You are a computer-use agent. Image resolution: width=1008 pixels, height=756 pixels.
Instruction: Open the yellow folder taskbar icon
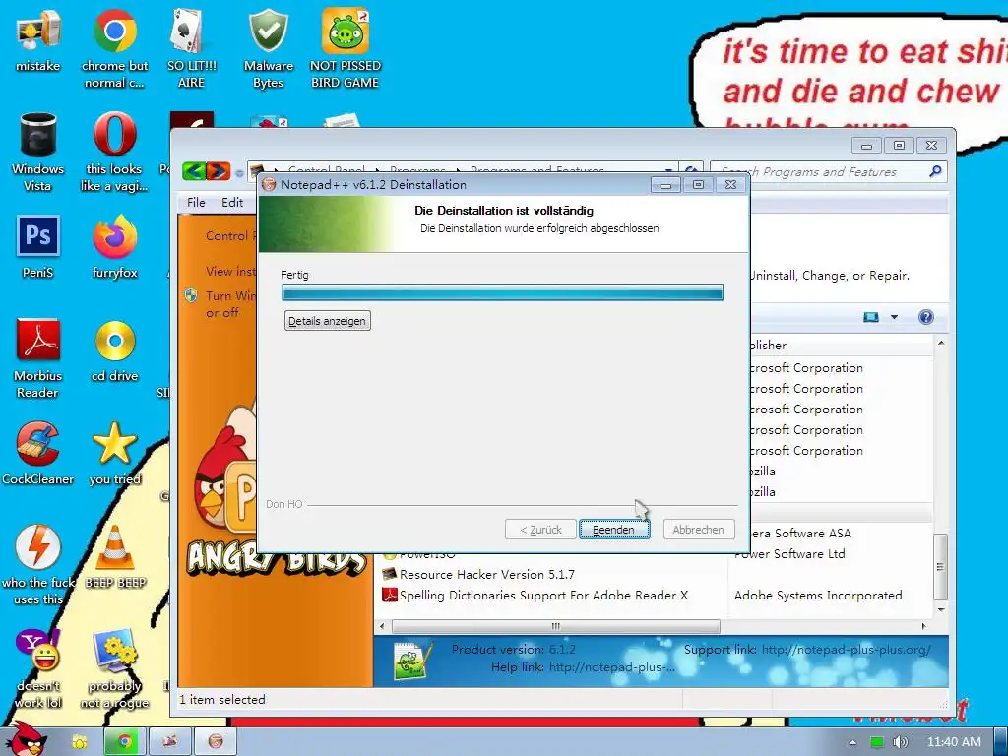point(79,742)
